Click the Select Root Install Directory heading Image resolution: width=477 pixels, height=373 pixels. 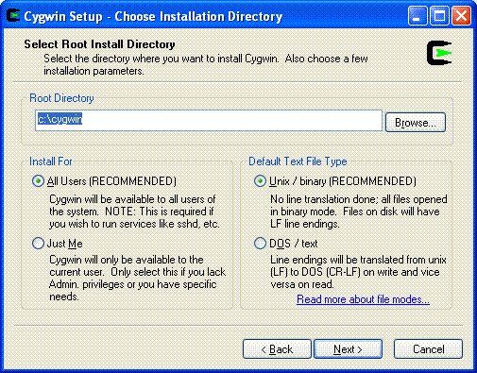[x=99, y=44]
